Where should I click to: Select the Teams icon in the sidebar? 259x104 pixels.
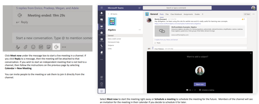coord(101,27)
